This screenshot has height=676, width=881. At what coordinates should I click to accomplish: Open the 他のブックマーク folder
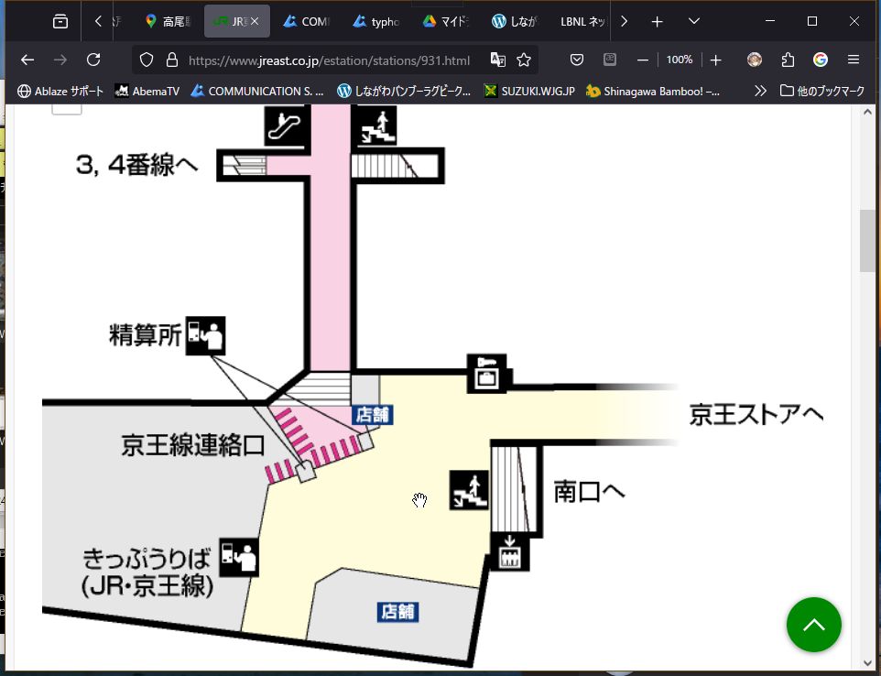(x=821, y=91)
